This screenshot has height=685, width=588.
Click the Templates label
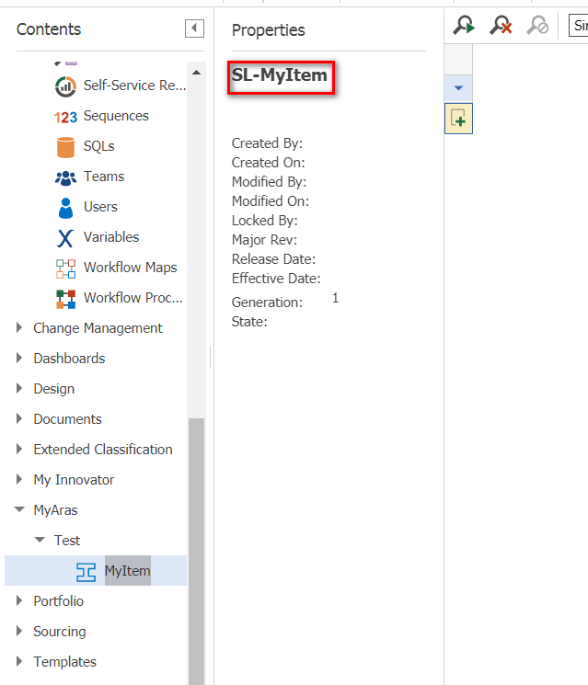coord(64,662)
